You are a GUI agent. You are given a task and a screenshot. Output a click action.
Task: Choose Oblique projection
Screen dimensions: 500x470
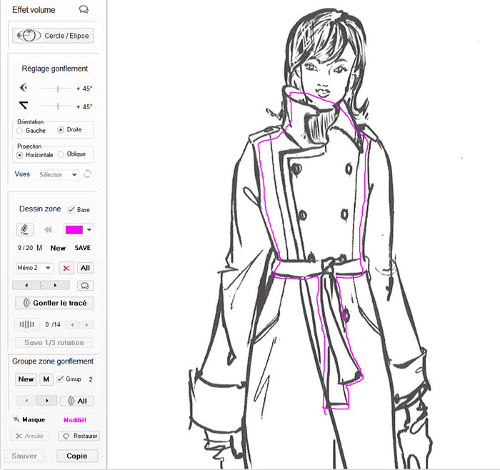coord(61,154)
